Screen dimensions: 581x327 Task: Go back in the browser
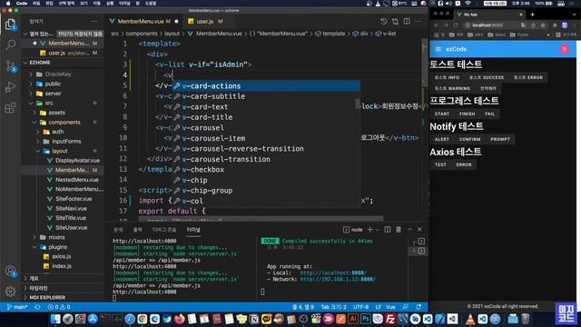coord(436,25)
